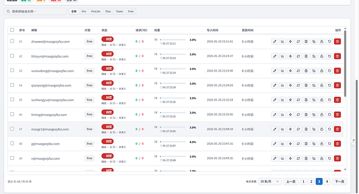Viewport: 359px width, 194px height.
Task: Open the Team filter tab
Action: coord(119,11)
